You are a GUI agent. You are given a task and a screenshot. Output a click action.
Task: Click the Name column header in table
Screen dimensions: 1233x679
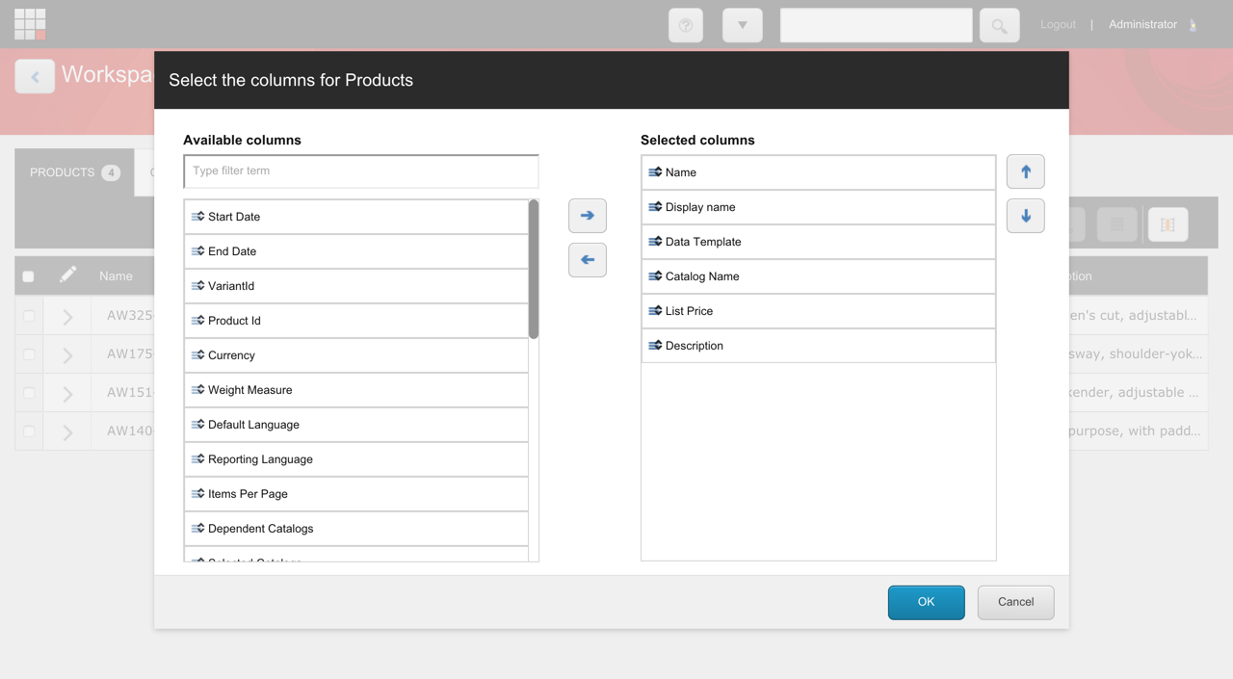coord(116,276)
